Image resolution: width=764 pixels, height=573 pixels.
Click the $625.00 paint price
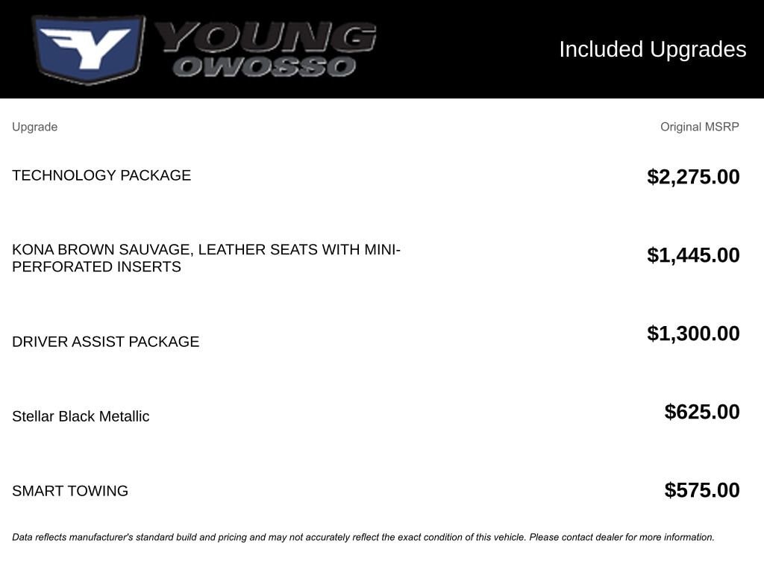(702, 412)
